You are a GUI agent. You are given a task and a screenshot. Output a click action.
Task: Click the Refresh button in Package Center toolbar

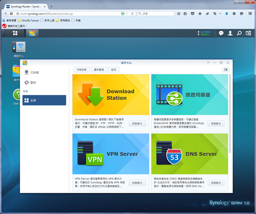click(x=99, y=70)
